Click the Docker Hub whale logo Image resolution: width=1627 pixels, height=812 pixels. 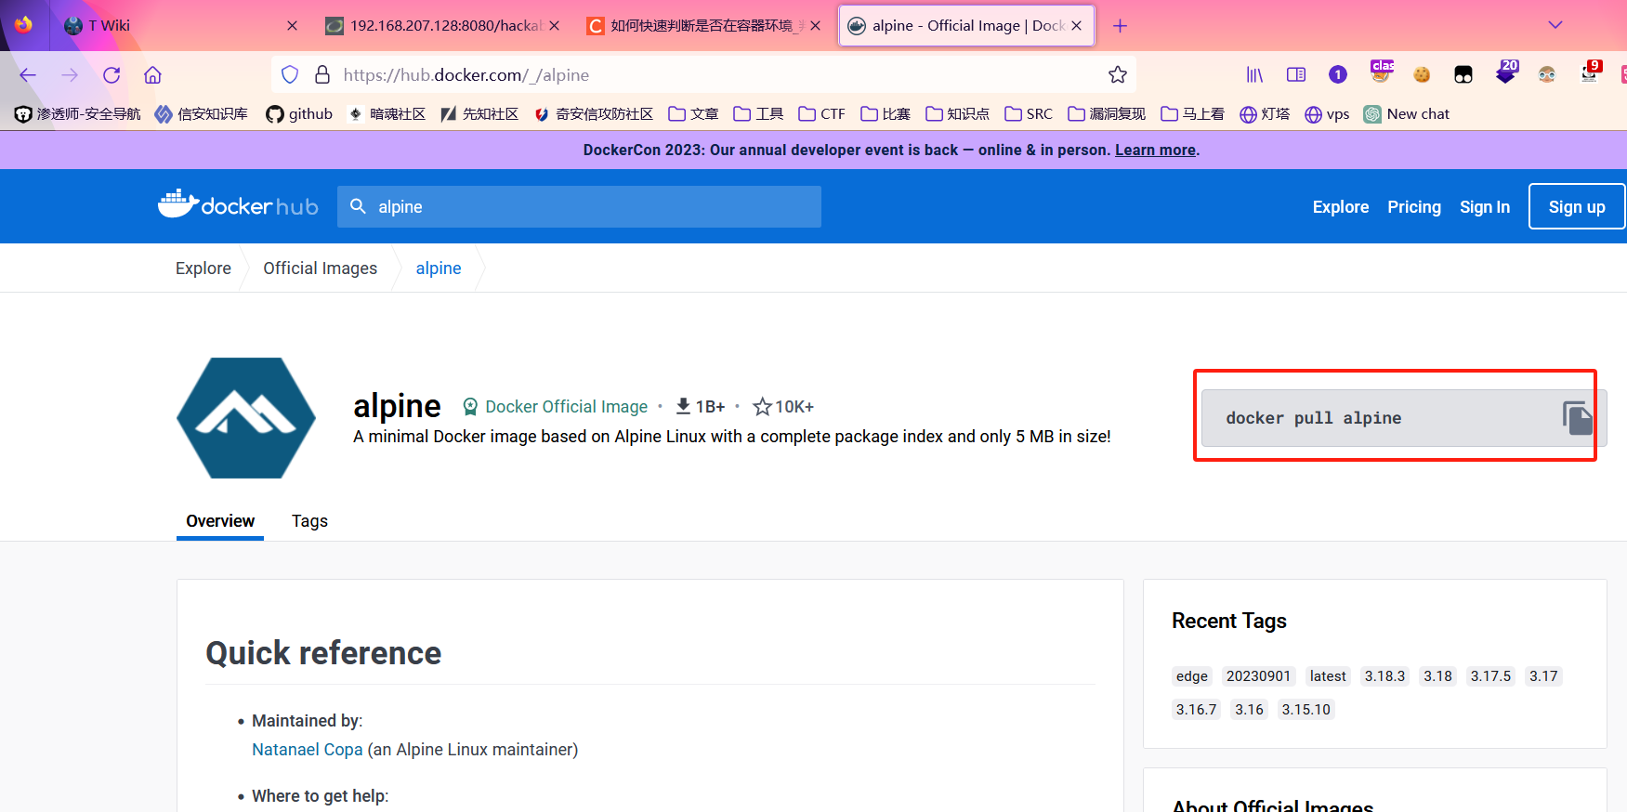point(238,205)
